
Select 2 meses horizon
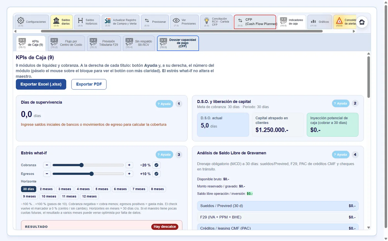coord(46,189)
